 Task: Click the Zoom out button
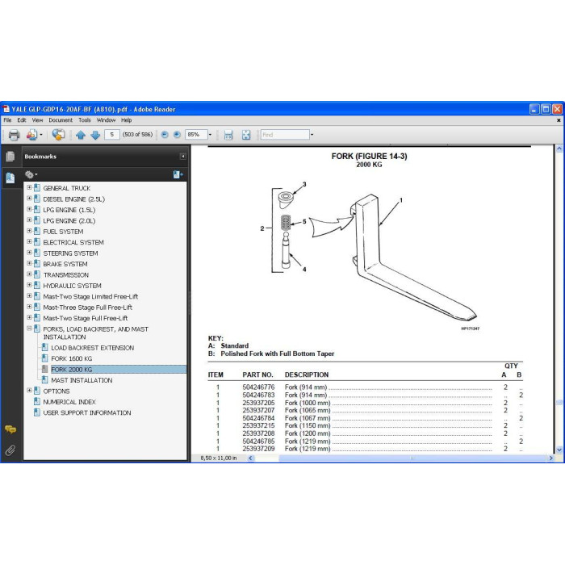pos(165,135)
